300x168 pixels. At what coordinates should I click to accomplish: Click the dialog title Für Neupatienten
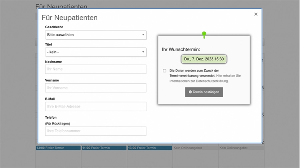click(70, 18)
